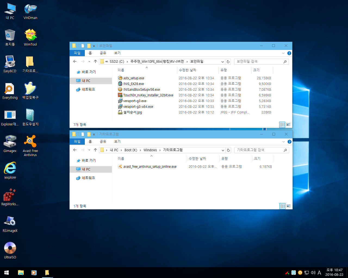Open recent locations dropdown in 기타프로그램 window
Viewport: 348px width, 278px height.
pyautogui.click(x=89, y=150)
